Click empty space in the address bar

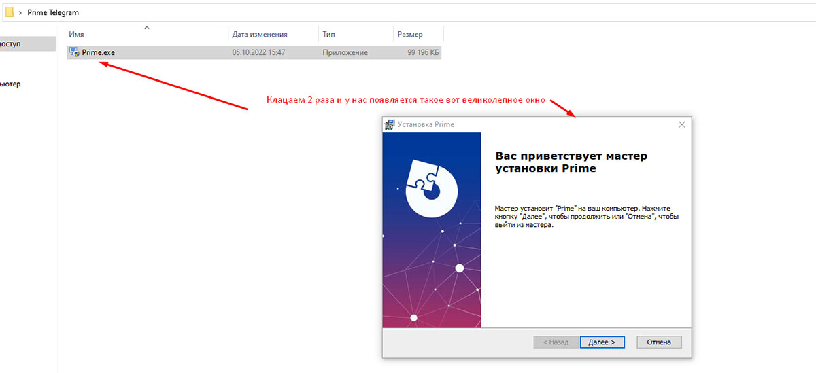coord(408,13)
